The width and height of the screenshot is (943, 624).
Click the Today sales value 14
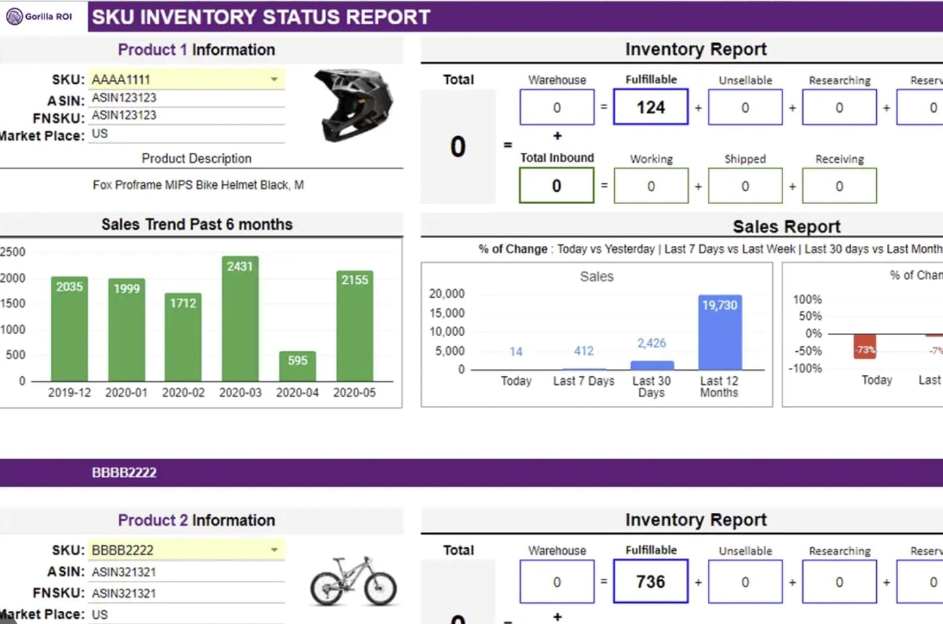tap(516, 352)
